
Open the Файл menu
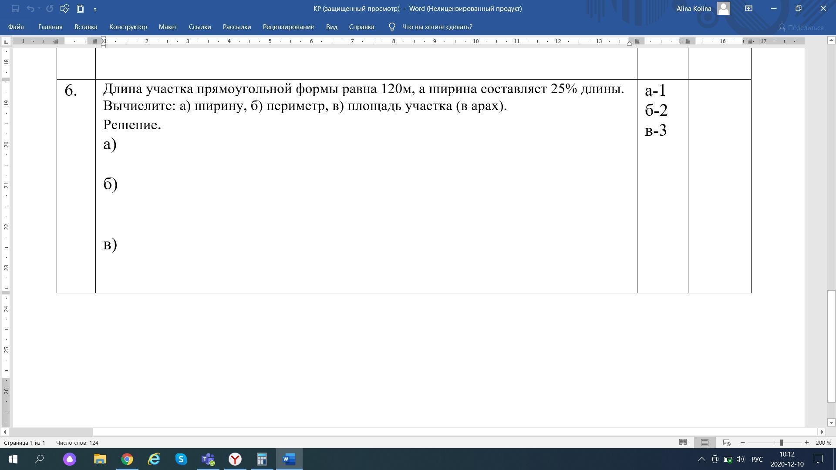pyautogui.click(x=16, y=27)
